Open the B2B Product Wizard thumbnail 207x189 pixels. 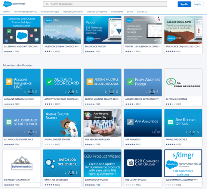[x=102, y=163]
